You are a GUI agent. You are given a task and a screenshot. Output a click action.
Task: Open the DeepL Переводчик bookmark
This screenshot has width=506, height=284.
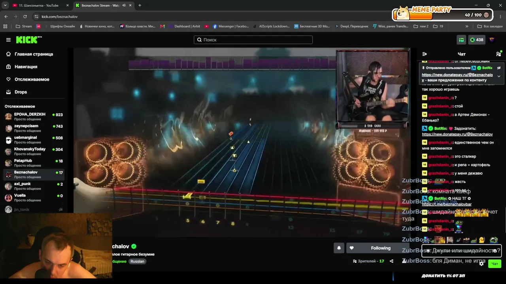point(351,26)
